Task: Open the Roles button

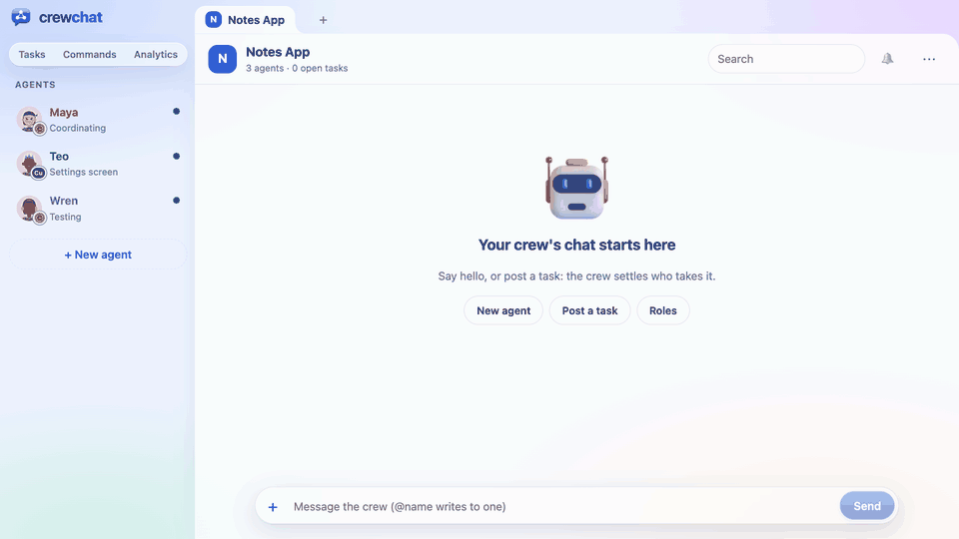Action: [x=663, y=310]
